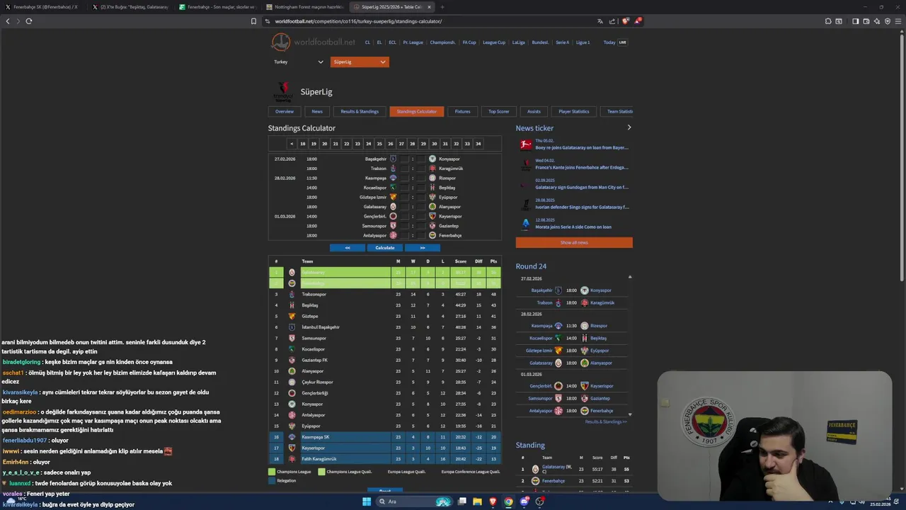Image resolution: width=906 pixels, height=510 pixels.
Task: Select round 34 in the round selector
Action: [478, 144]
